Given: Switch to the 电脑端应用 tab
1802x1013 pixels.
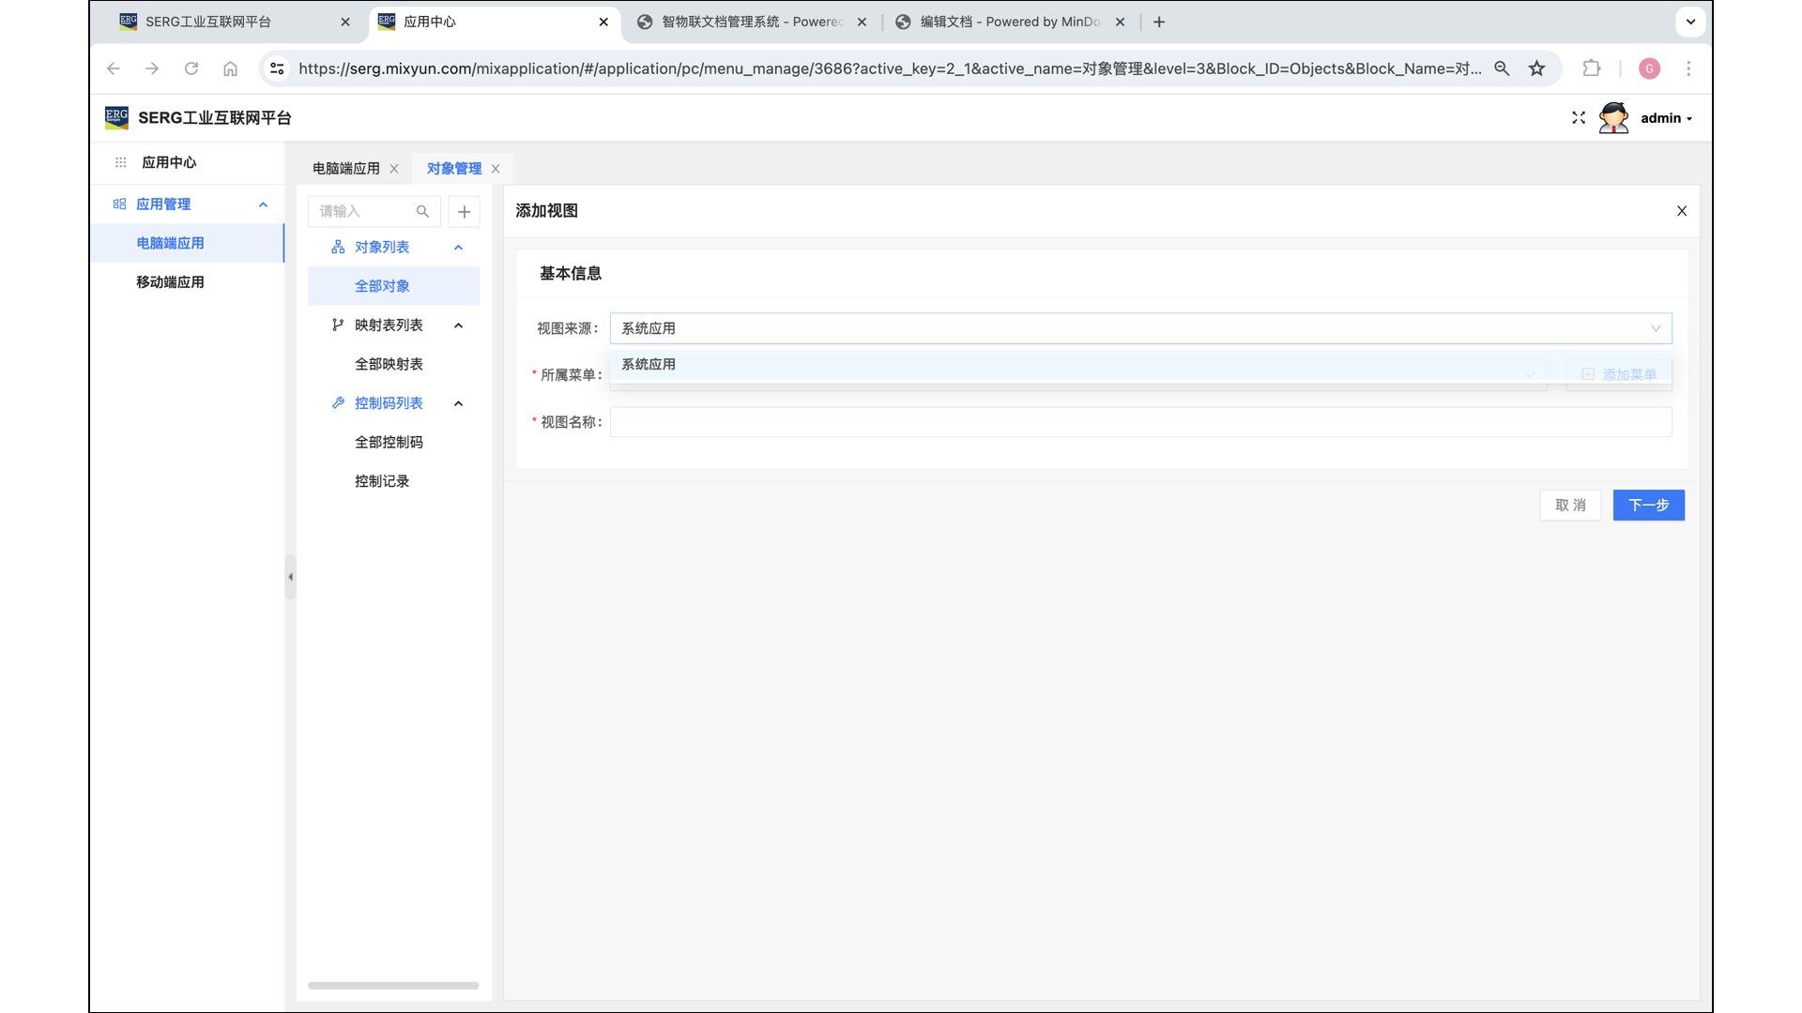Looking at the screenshot, I should (x=345, y=169).
